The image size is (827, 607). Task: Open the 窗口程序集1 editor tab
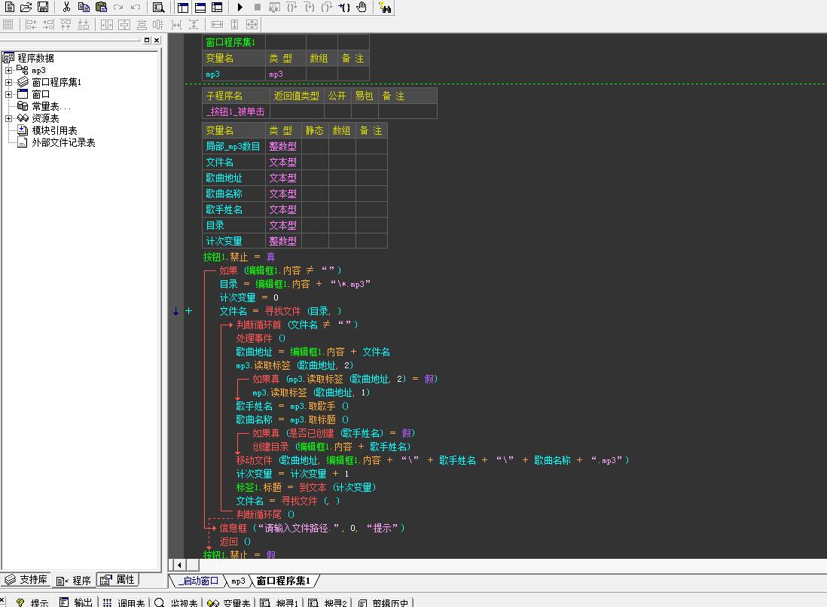(x=284, y=581)
